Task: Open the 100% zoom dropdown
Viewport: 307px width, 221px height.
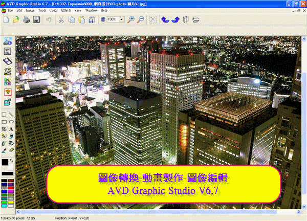Action: pos(121,19)
